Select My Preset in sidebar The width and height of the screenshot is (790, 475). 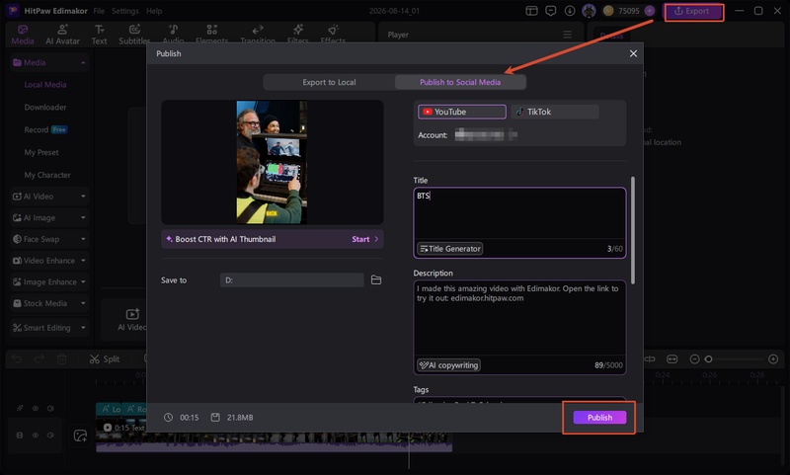tap(41, 152)
